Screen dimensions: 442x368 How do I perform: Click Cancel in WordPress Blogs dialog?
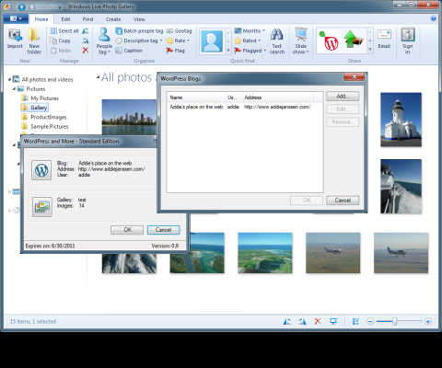pyautogui.click(x=343, y=201)
